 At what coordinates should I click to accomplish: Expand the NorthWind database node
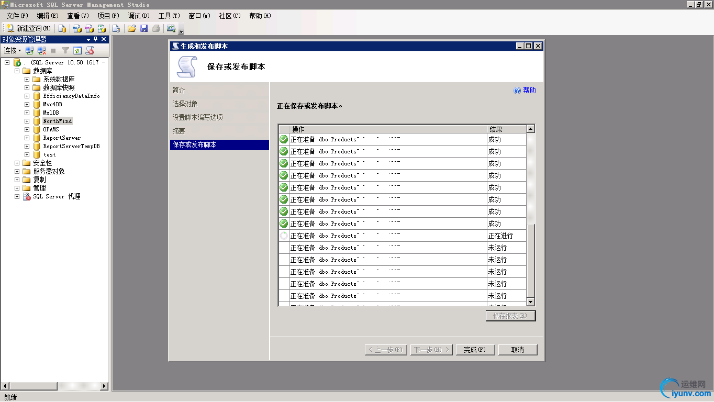click(x=27, y=121)
